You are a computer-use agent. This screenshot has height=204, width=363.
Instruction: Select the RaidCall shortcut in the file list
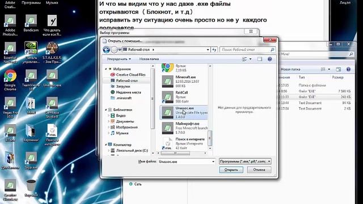pos(184,97)
